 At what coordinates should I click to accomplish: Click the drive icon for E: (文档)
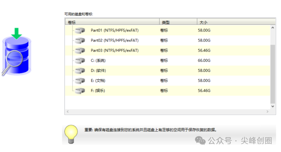pos(80,81)
